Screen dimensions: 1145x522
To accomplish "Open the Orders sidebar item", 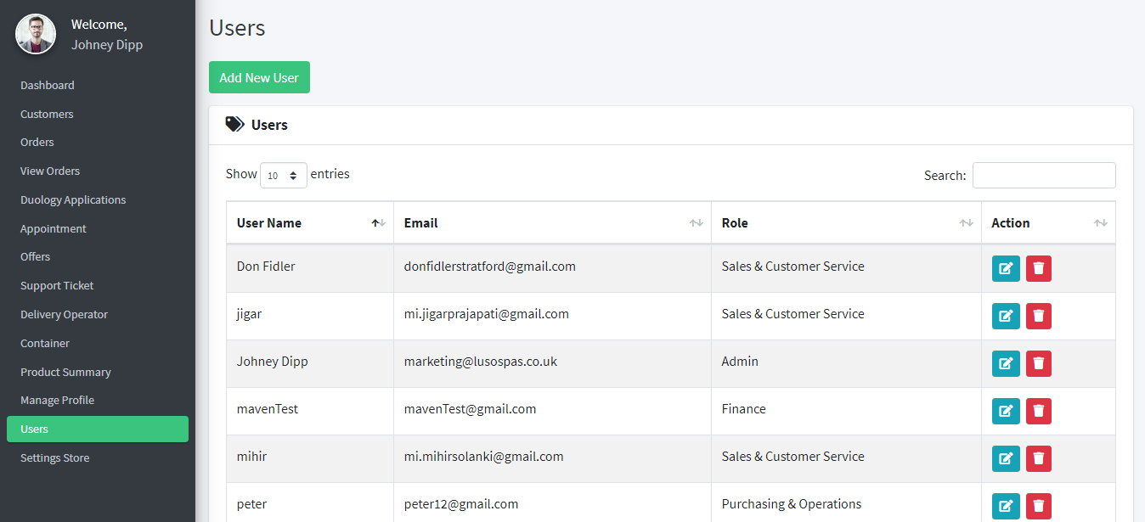I will [37, 142].
